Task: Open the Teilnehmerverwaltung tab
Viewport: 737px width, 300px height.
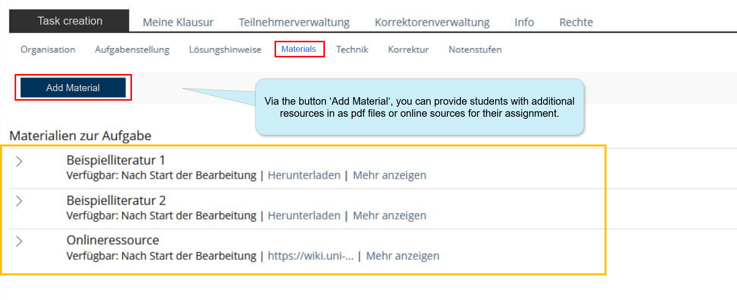Action: 294,22
